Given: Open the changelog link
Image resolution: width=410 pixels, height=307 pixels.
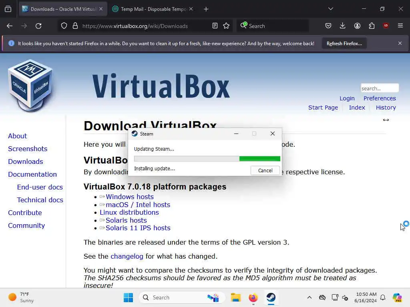Looking at the screenshot, I should point(127,256).
